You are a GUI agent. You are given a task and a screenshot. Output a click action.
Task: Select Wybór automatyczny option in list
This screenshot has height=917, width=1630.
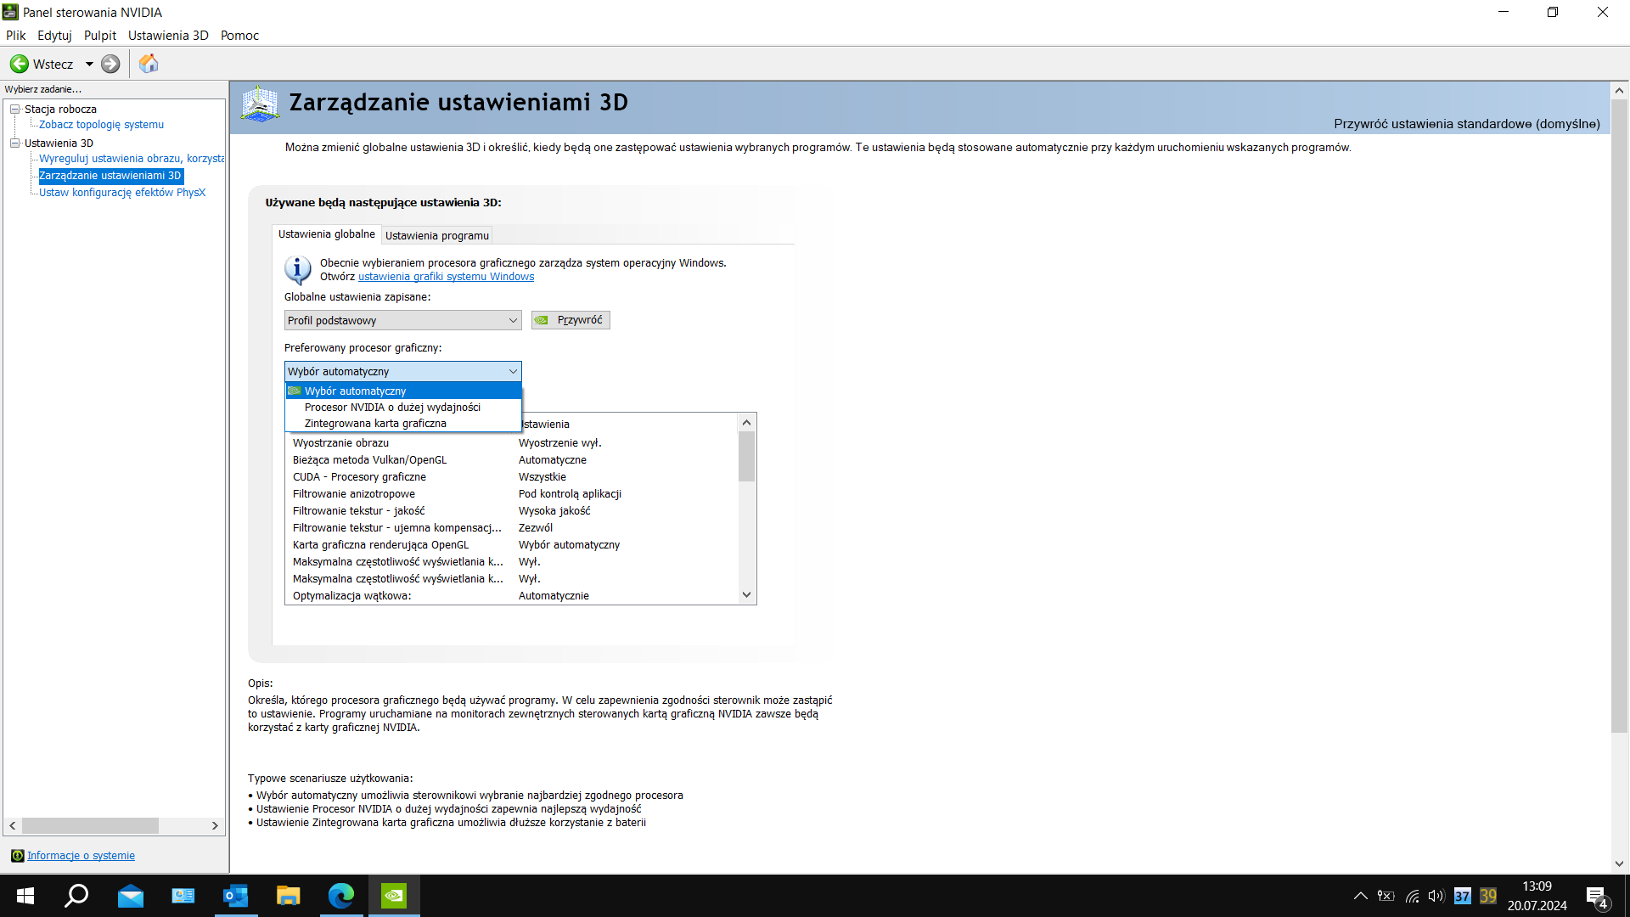(402, 391)
